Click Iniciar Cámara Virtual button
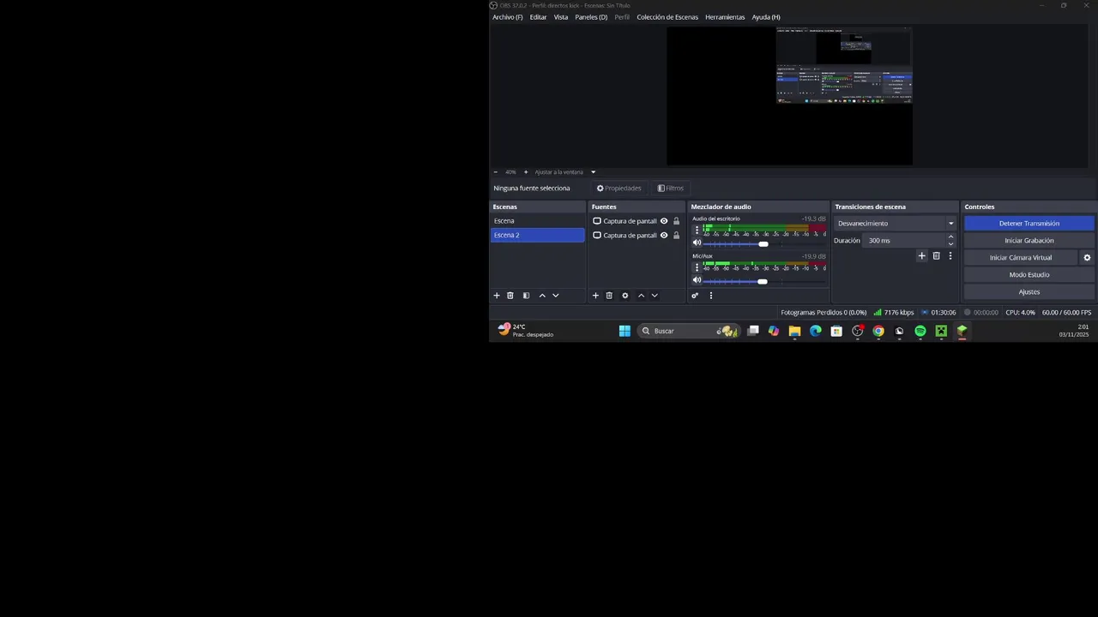Screen dimensions: 1098x617 (1021, 258)
